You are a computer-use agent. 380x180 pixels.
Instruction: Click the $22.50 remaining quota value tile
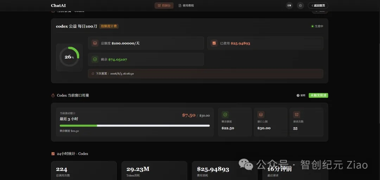[x=235, y=122]
